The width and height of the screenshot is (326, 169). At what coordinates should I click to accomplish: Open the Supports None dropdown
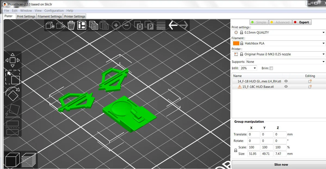pos(286,62)
